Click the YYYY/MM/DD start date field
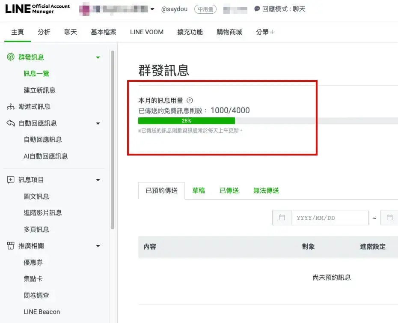398x323 pixels. coord(330,218)
